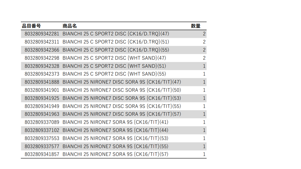Screen dimensions: 301x169
Task: Click the SPORT2 DISC WHT SAND (55) product name
Action: click(114, 74)
